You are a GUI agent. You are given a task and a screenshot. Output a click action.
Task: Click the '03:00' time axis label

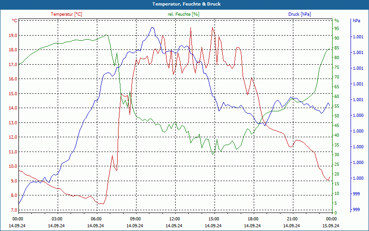pyautogui.click(x=56, y=219)
